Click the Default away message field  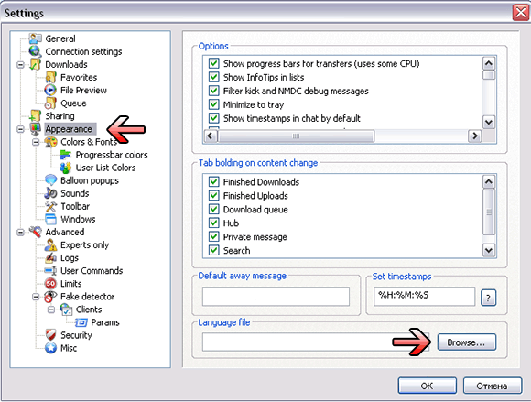[276, 297]
